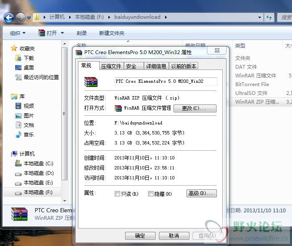Switch to the 详细信息 tab
The height and width of the screenshot is (246, 292).
click(156, 66)
